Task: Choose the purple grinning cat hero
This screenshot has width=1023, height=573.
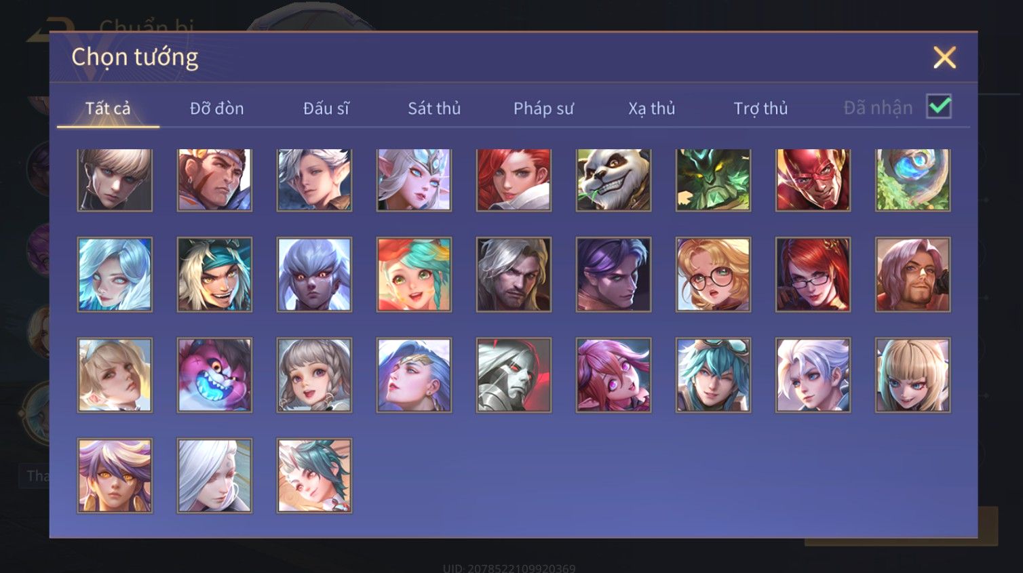Action: coord(214,375)
